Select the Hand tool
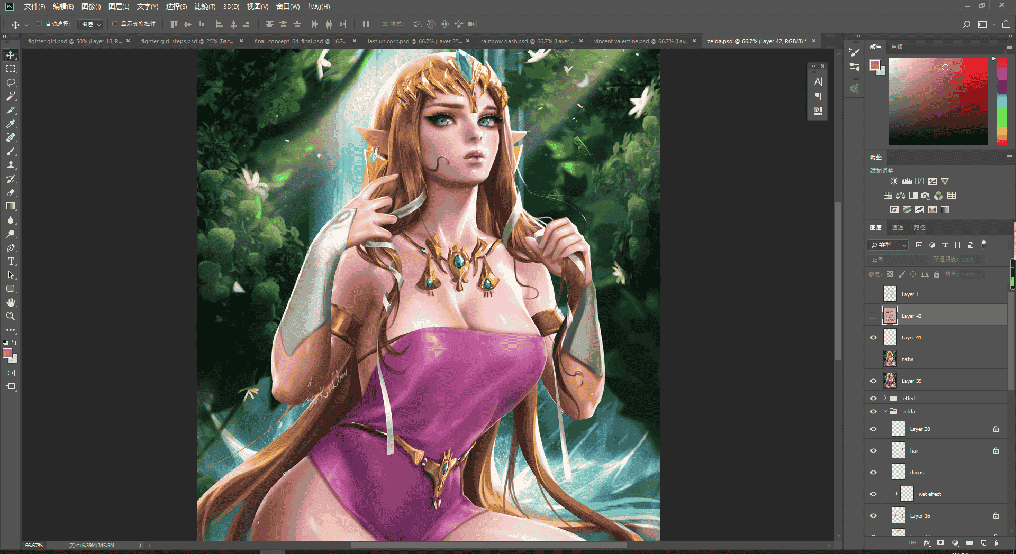 tap(11, 303)
